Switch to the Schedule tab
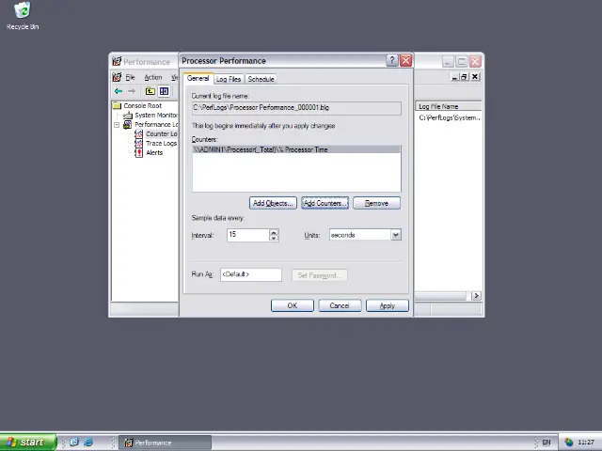Viewport: 602px width, 451px height. [x=261, y=79]
